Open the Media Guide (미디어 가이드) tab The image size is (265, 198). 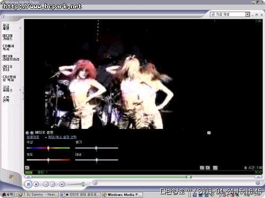click(7, 37)
